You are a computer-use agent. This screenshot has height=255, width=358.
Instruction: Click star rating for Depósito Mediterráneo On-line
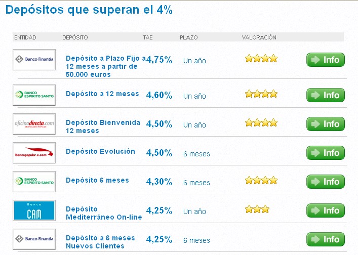tap(257, 209)
